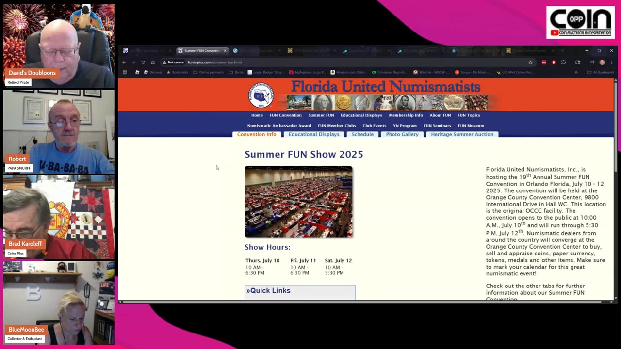Click the Florida United Numismatists banner title

pos(386,87)
